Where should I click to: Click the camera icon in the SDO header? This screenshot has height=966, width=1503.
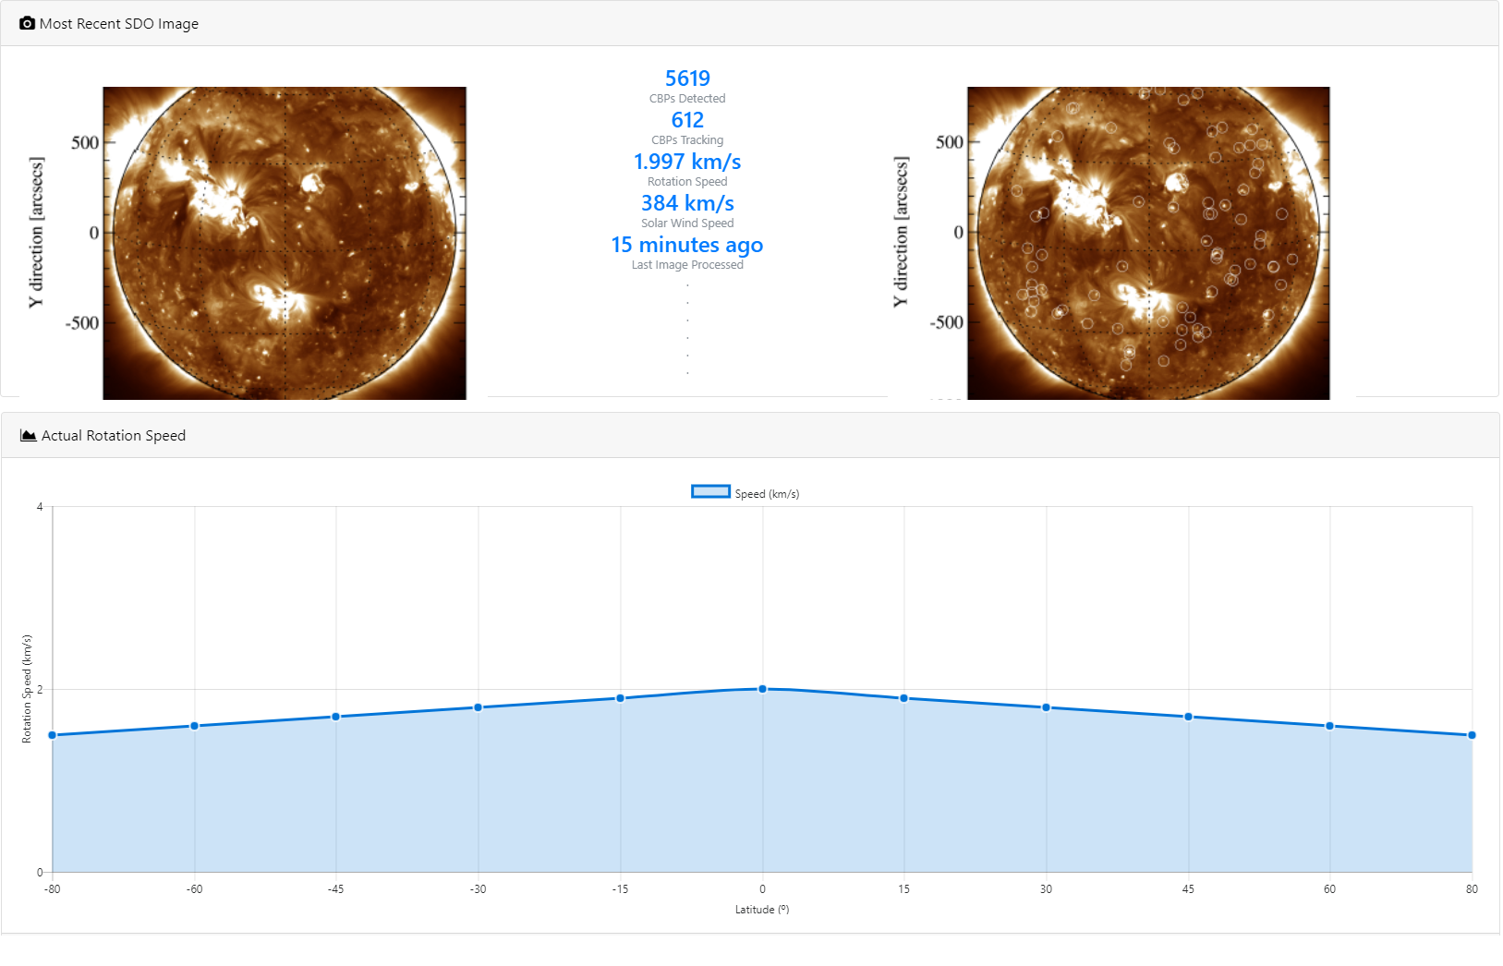click(27, 23)
